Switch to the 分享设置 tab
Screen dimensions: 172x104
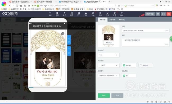[x=112, y=20]
